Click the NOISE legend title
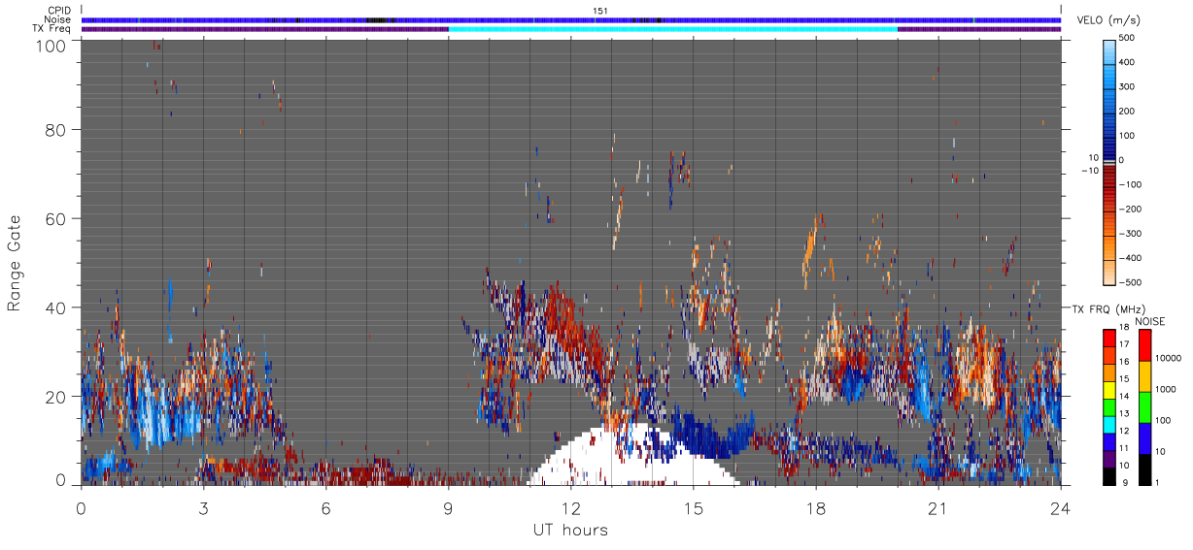The height and width of the screenshot is (550, 1193). [x=1151, y=321]
